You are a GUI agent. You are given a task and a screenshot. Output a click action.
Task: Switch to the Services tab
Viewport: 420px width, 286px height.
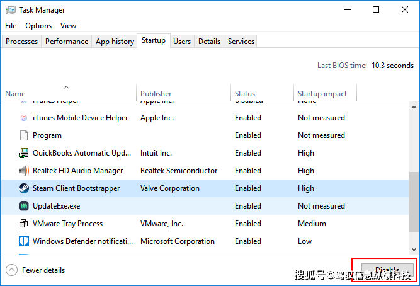(x=241, y=42)
